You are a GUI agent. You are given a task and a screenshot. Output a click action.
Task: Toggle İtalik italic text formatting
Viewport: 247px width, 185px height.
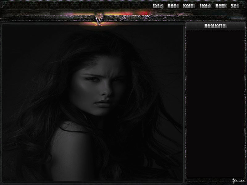[x=205, y=6]
